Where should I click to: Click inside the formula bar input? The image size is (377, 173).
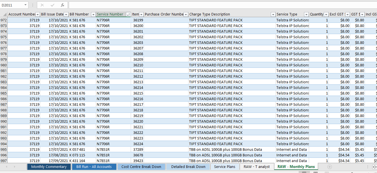223,5
